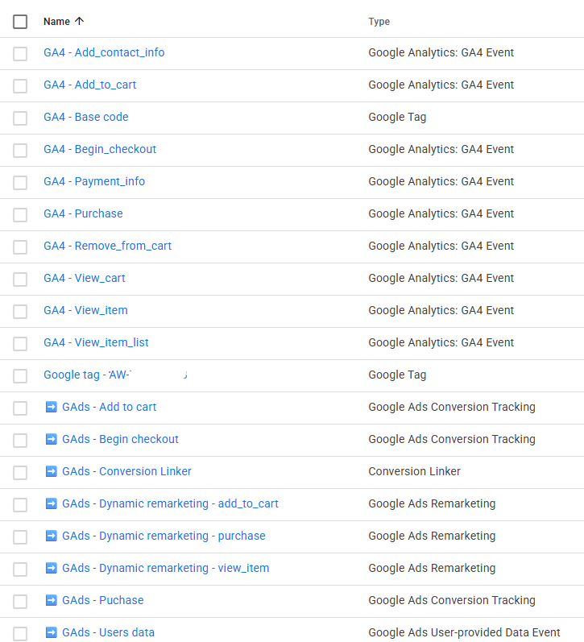The width and height of the screenshot is (584, 642).
Task: Click 'Google Ads Remarketing' in view_item remarketing row
Action: [x=432, y=568]
